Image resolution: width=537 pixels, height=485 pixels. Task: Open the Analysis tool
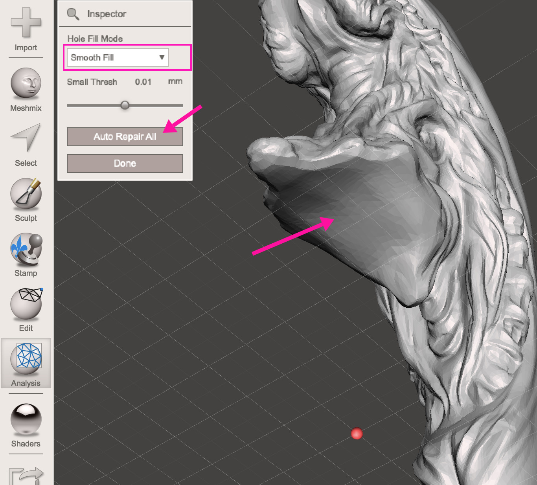(26, 364)
